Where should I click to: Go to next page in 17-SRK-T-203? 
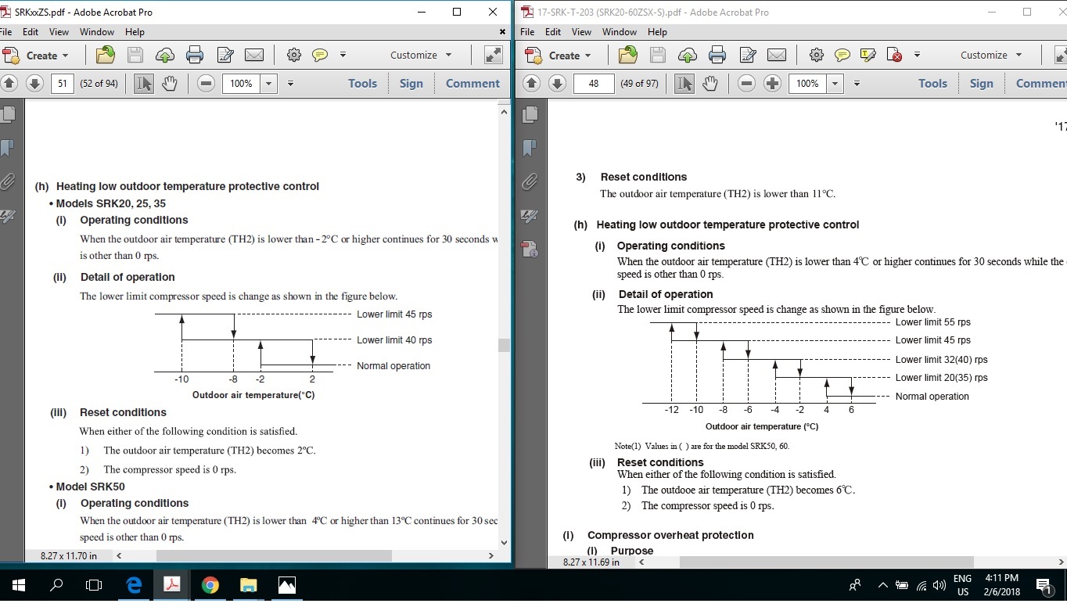557,83
